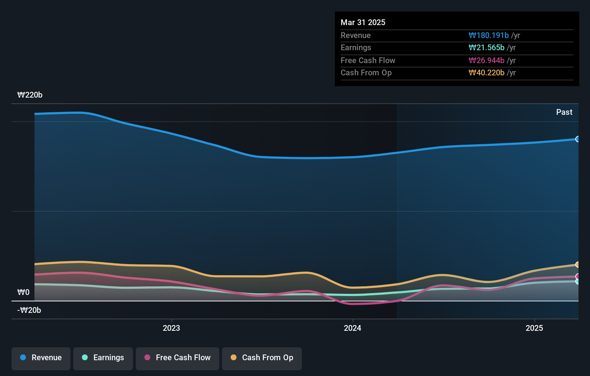The image size is (590, 376).
Task: Toggle the Earnings legend button
Action: (x=103, y=358)
